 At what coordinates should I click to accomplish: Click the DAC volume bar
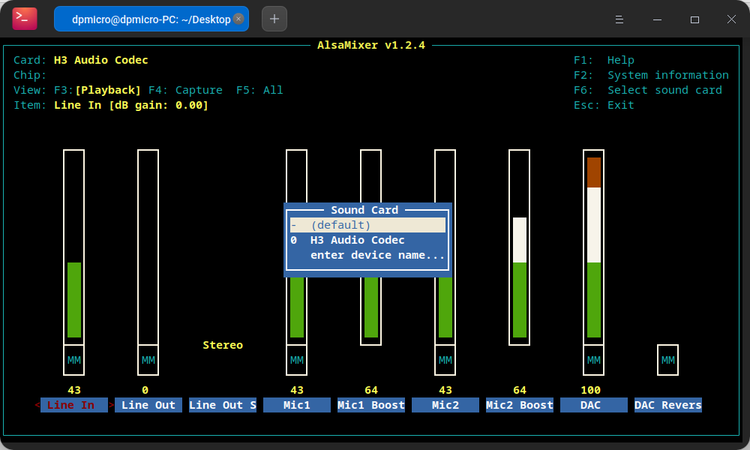tap(593, 247)
